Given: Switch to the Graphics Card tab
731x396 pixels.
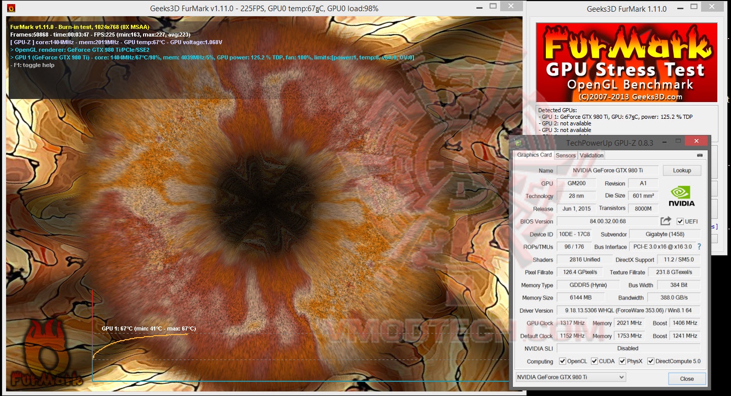Looking at the screenshot, I should click(x=534, y=155).
